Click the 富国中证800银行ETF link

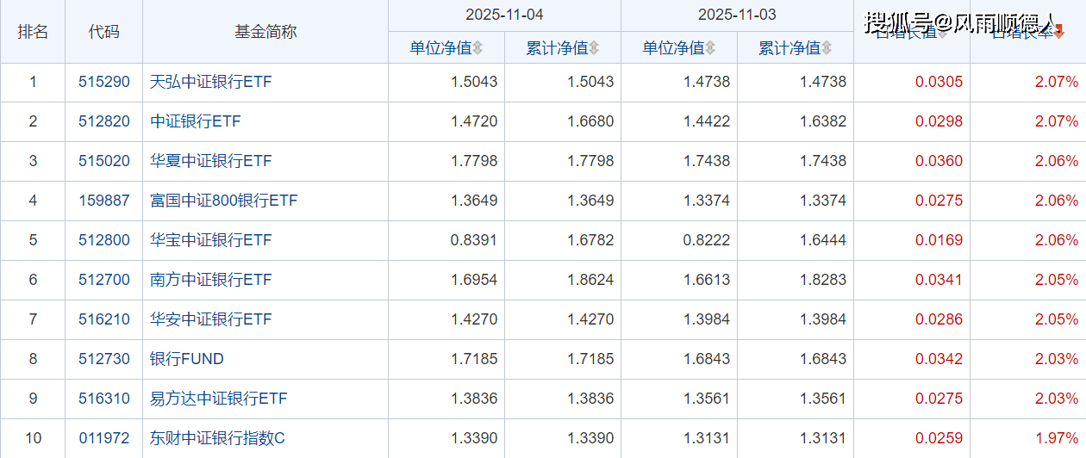point(223,201)
